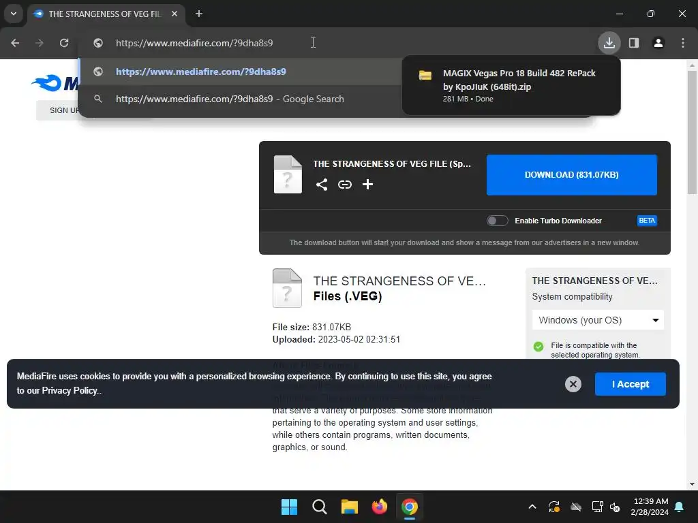This screenshot has width=698, height=523.
Task: Open Chrome's three-dot menu
Action: click(x=683, y=43)
